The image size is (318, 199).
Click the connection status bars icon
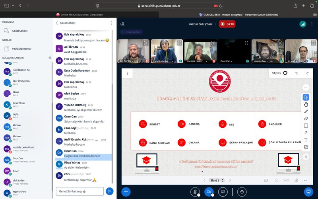coord(303,24)
